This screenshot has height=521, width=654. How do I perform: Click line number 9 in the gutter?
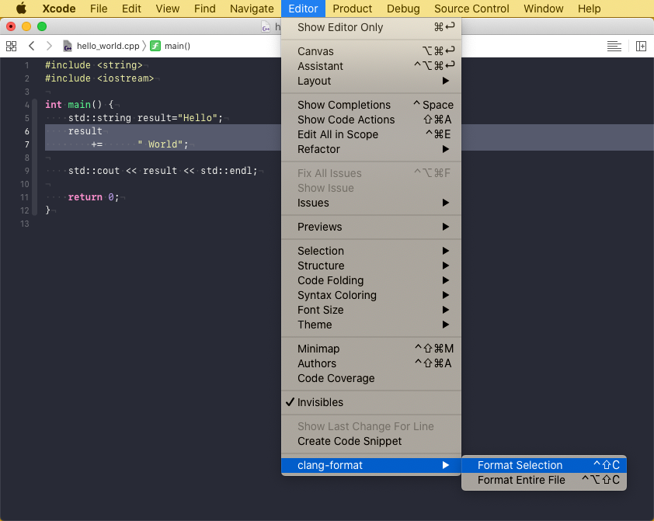26,171
